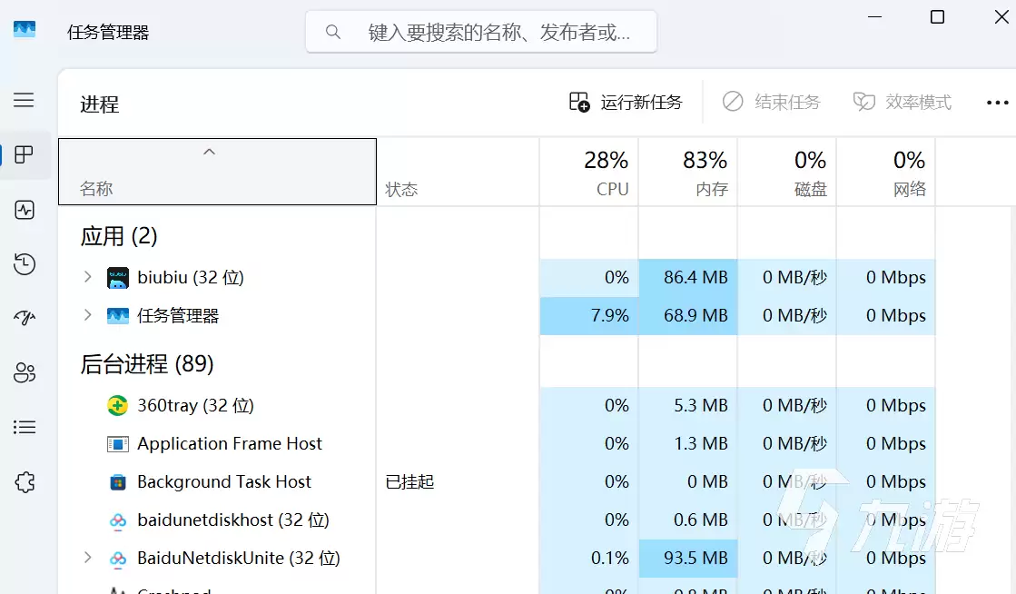Viewport: 1016px width, 594px height.
Task: Expand the 任务管理器 process group
Action: pyautogui.click(x=87, y=315)
